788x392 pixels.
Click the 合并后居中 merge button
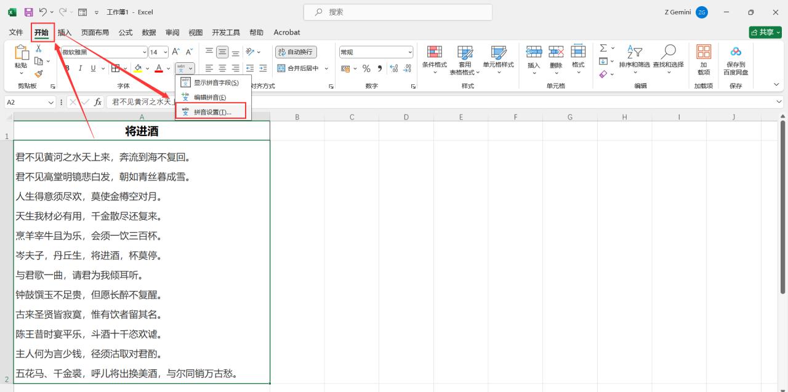297,68
